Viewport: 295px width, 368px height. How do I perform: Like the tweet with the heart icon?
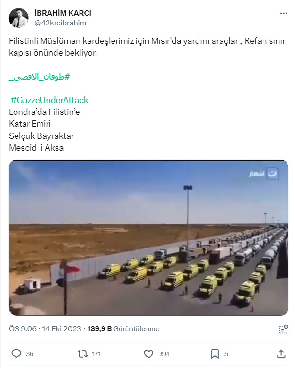point(149,354)
